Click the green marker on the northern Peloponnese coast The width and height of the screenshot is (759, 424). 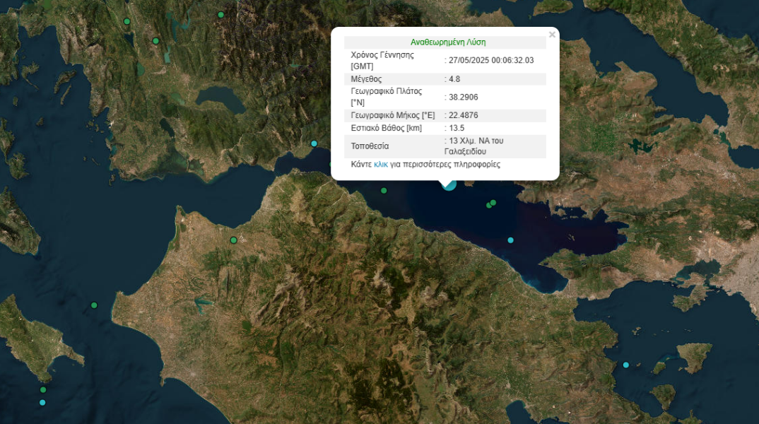[233, 240]
